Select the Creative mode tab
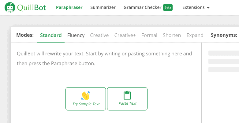 click(x=99, y=35)
